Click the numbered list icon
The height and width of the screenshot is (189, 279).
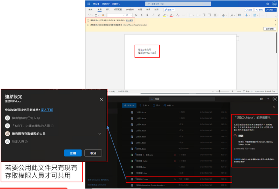click(197, 15)
